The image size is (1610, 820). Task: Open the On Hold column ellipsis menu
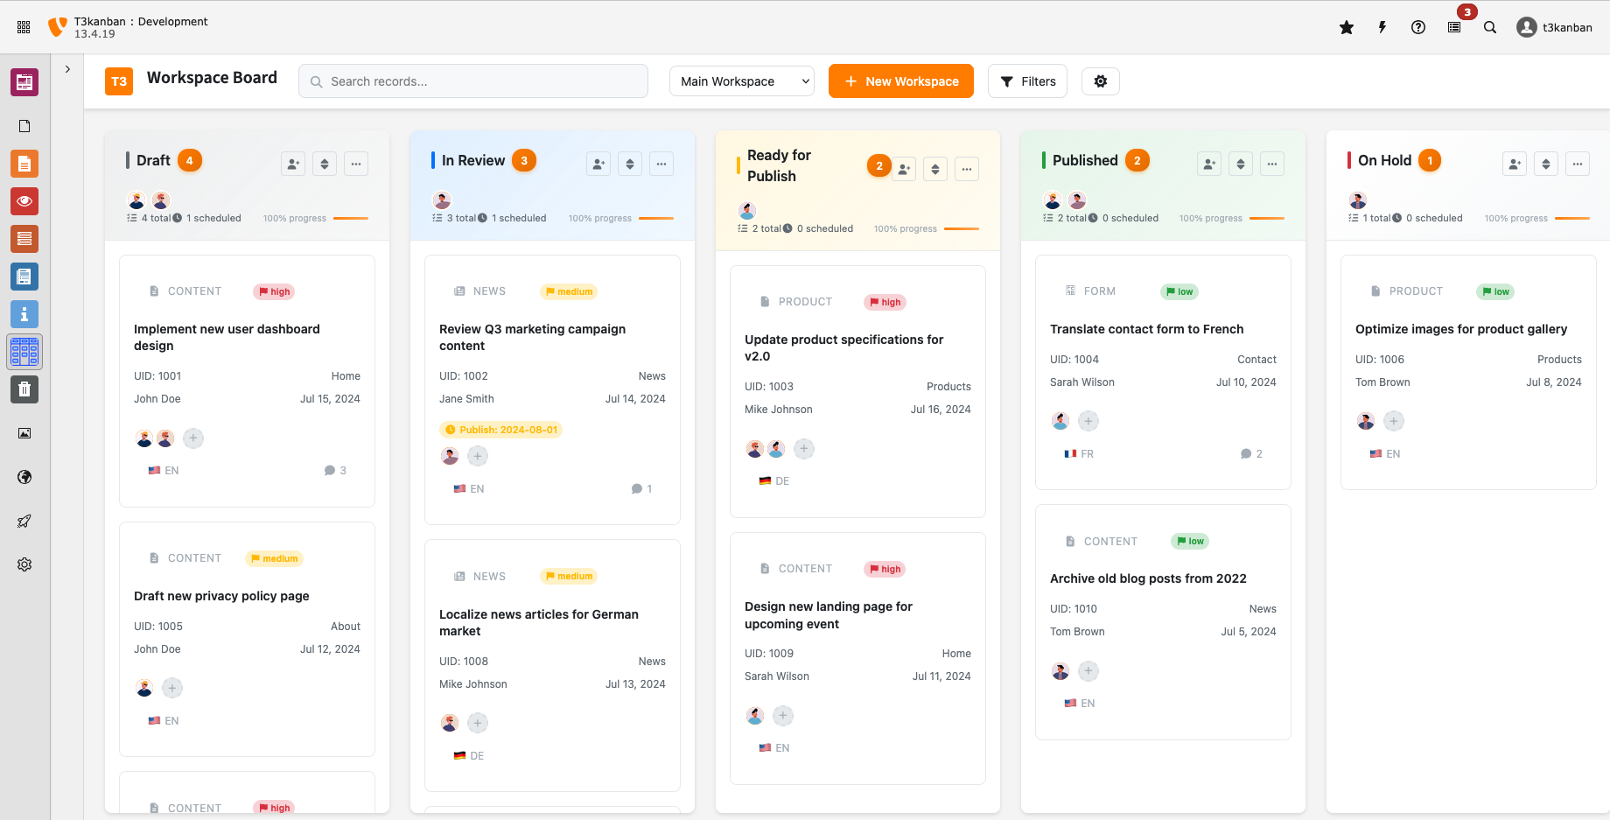[x=1578, y=164]
